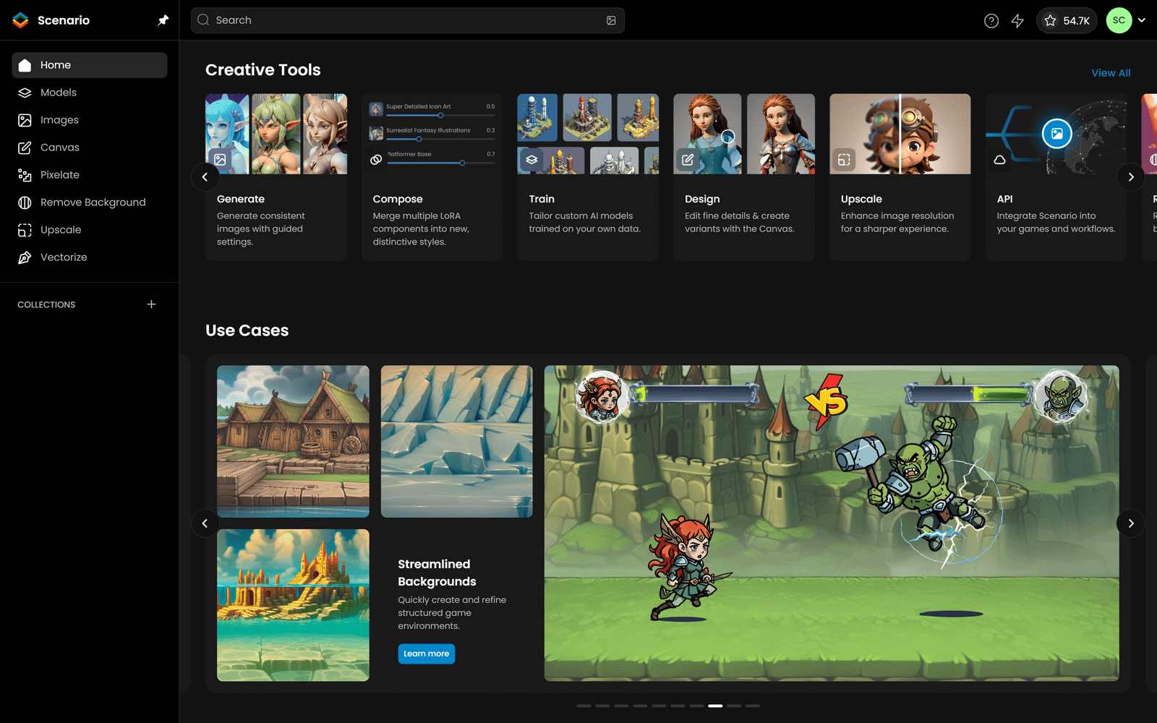Viewport: 1157px width, 723px height.
Task: Click into the Search field
Action: coord(405,20)
